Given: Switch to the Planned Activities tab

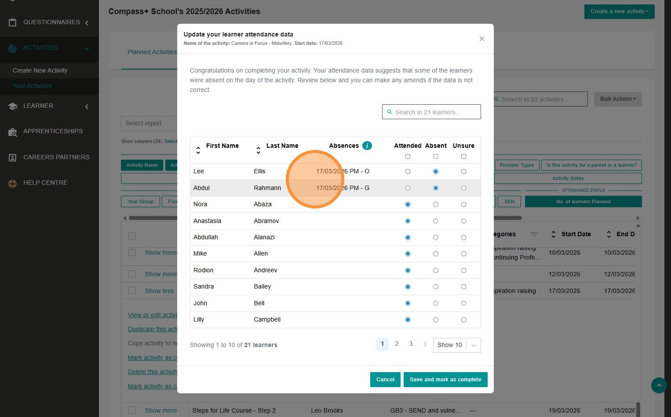Looking at the screenshot, I should click(x=152, y=52).
